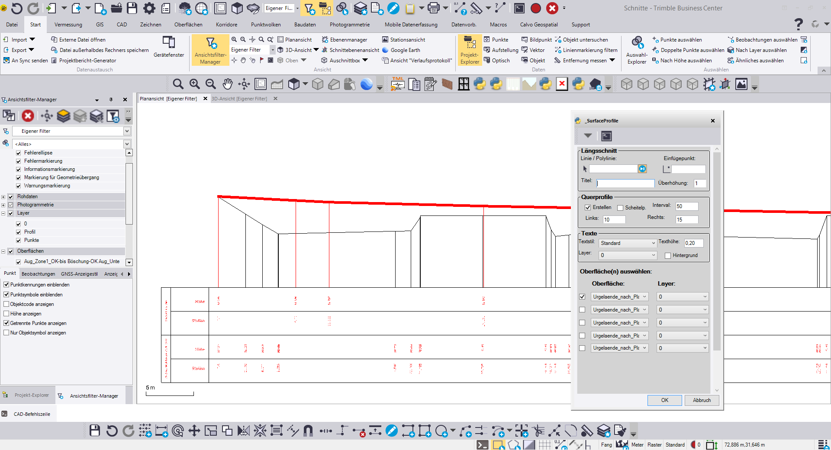Image resolution: width=831 pixels, height=450 pixels.
Task: Enable the Scheitelp. checkbox
Action: 620,208
